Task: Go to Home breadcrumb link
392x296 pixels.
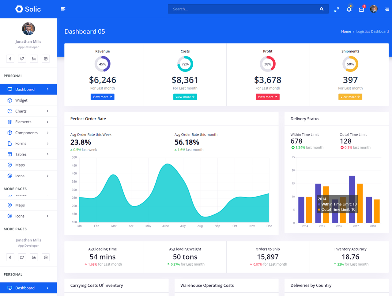Action: [346, 31]
